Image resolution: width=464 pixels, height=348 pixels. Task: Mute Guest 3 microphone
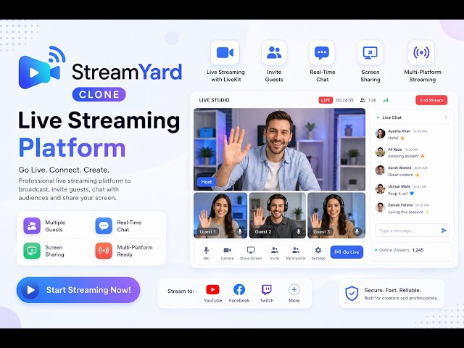tap(357, 231)
